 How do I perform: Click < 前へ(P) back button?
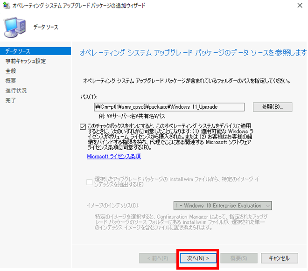coord(158,258)
